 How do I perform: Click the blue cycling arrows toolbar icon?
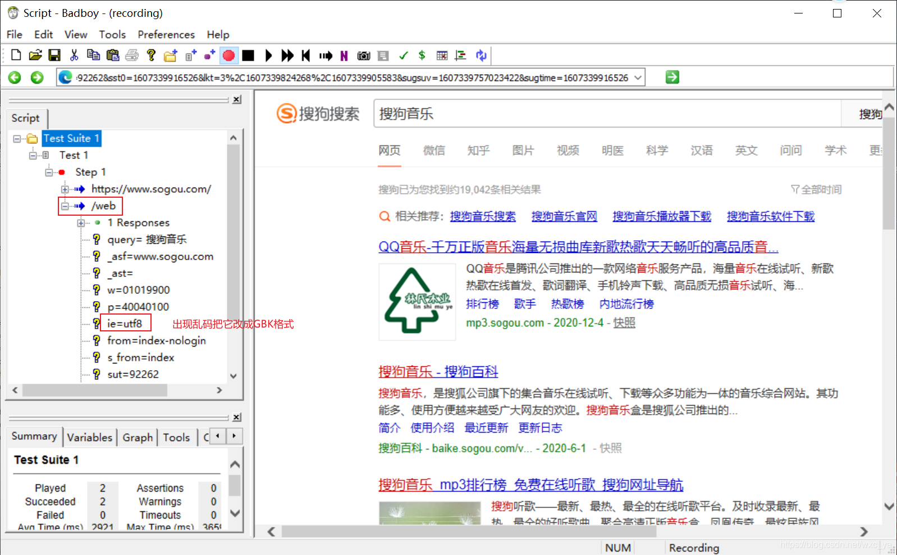[x=481, y=55]
